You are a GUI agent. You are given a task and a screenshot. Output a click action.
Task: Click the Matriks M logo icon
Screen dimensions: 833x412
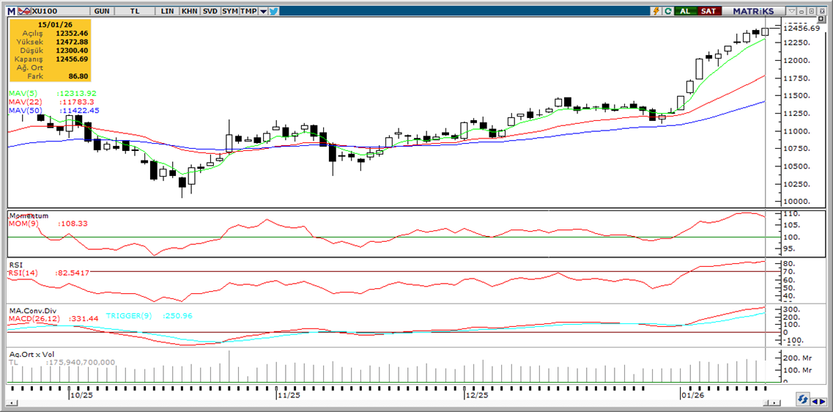pyautogui.click(x=11, y=11)
